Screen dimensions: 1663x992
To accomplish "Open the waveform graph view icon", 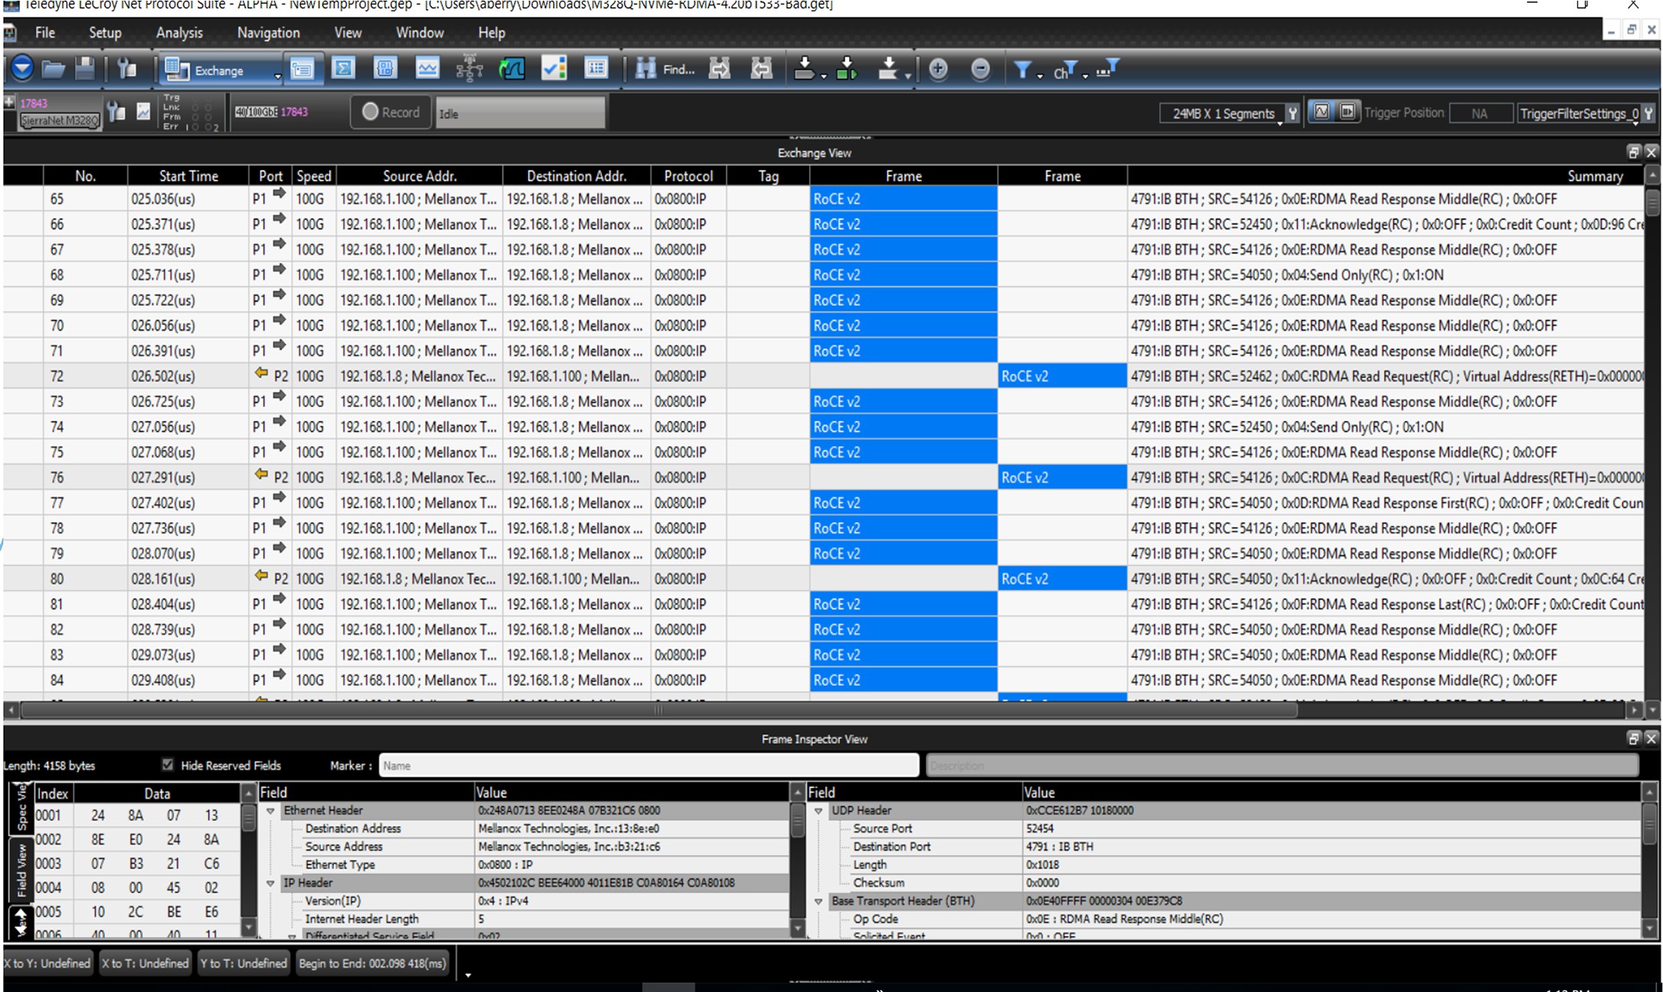I will (428, 70).
